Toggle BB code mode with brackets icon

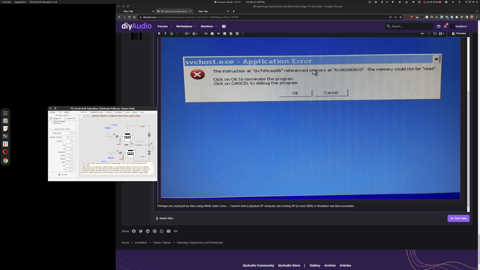pyautogui.click(x=435, y=33)
